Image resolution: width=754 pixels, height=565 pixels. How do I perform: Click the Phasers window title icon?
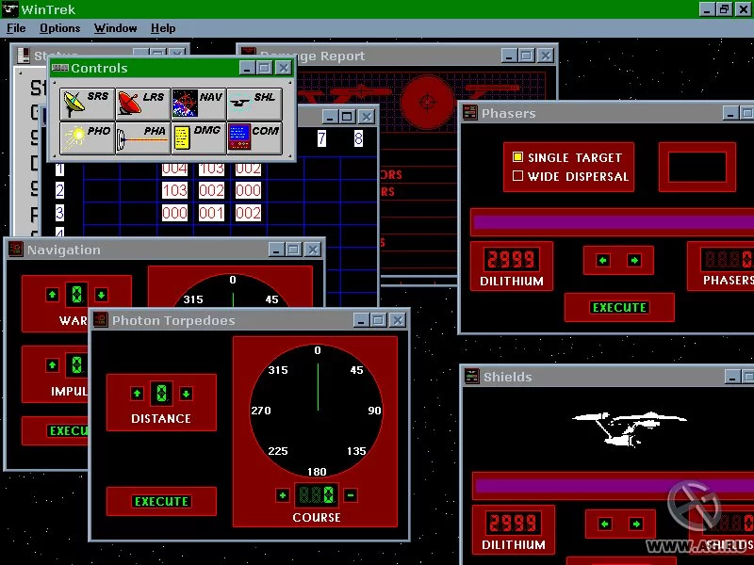point(469,112)
